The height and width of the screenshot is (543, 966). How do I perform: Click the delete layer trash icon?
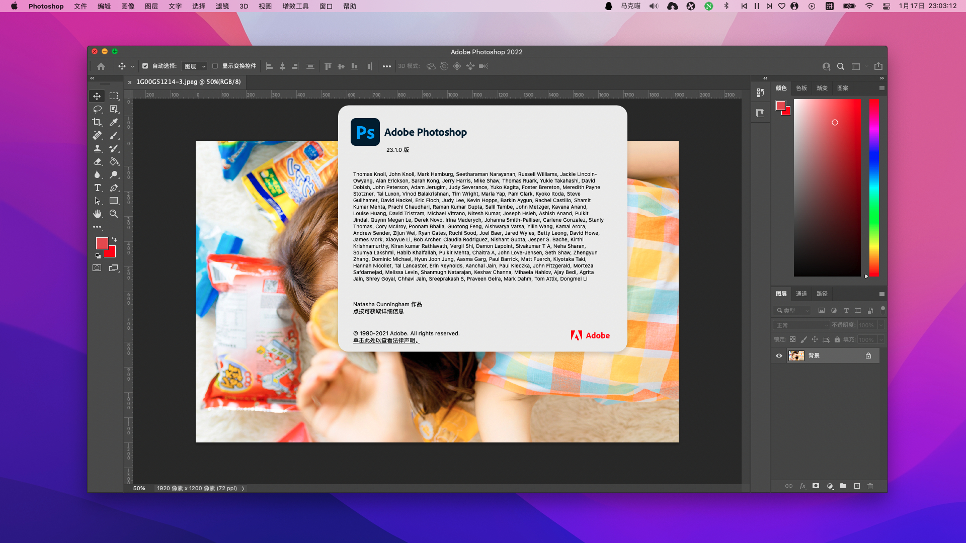(870, 486)
